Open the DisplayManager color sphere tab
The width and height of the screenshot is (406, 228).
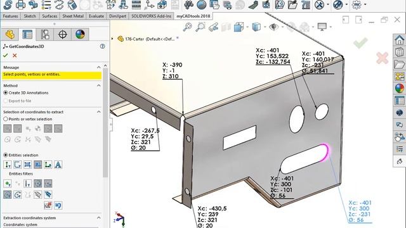pyautogui.click(x=80, y=34)
